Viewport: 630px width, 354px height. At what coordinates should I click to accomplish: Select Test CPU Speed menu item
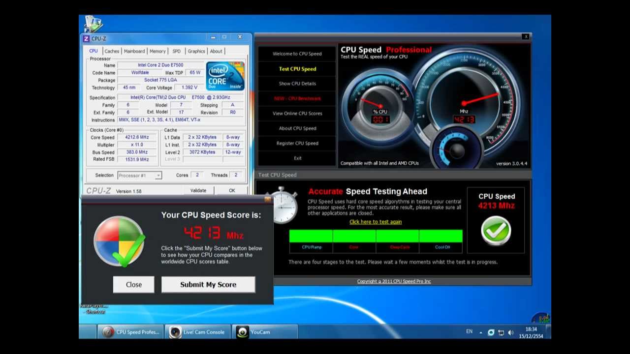point(297,69)
